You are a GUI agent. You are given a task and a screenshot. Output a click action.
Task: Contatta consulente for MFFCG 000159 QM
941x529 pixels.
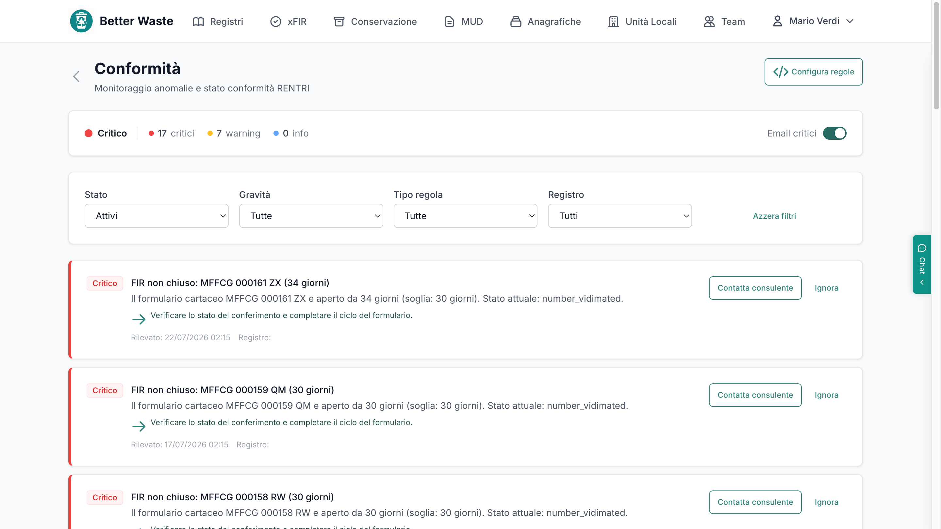[755, 395]
